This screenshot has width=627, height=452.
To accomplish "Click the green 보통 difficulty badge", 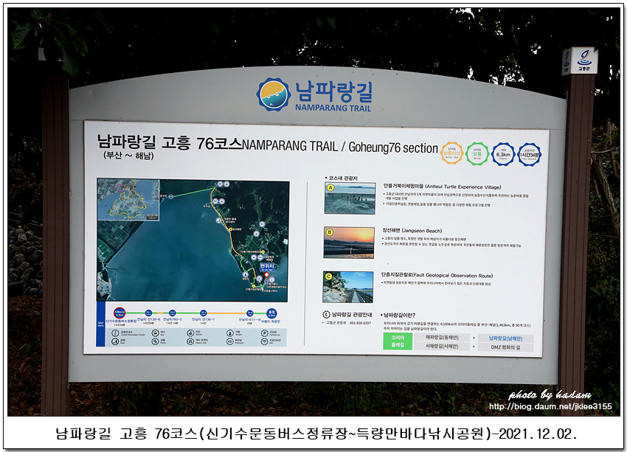I will point(477,153).
